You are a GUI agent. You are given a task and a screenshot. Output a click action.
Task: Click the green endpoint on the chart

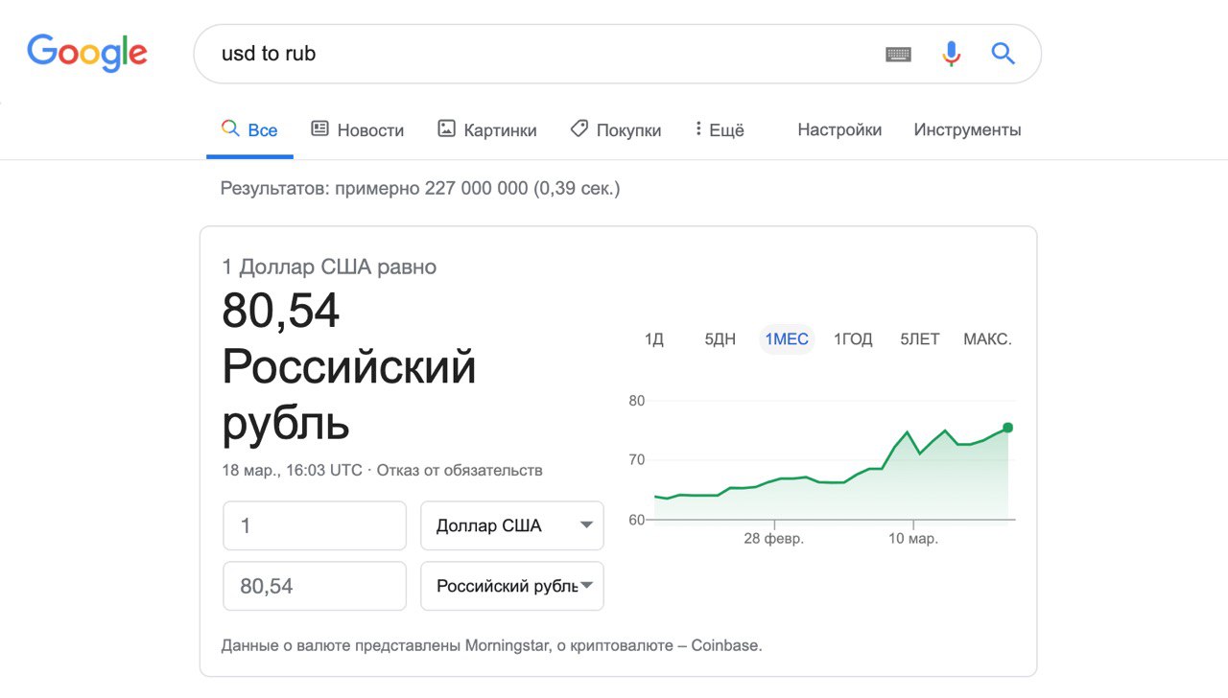coord(1007,428)
